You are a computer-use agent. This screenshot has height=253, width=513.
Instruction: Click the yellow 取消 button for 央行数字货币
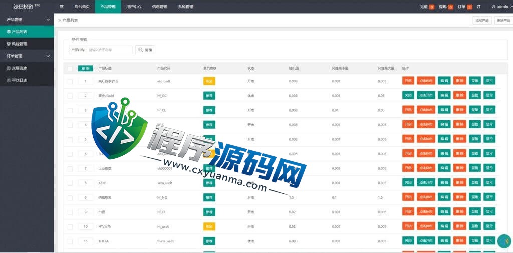(x=209, y=81)
